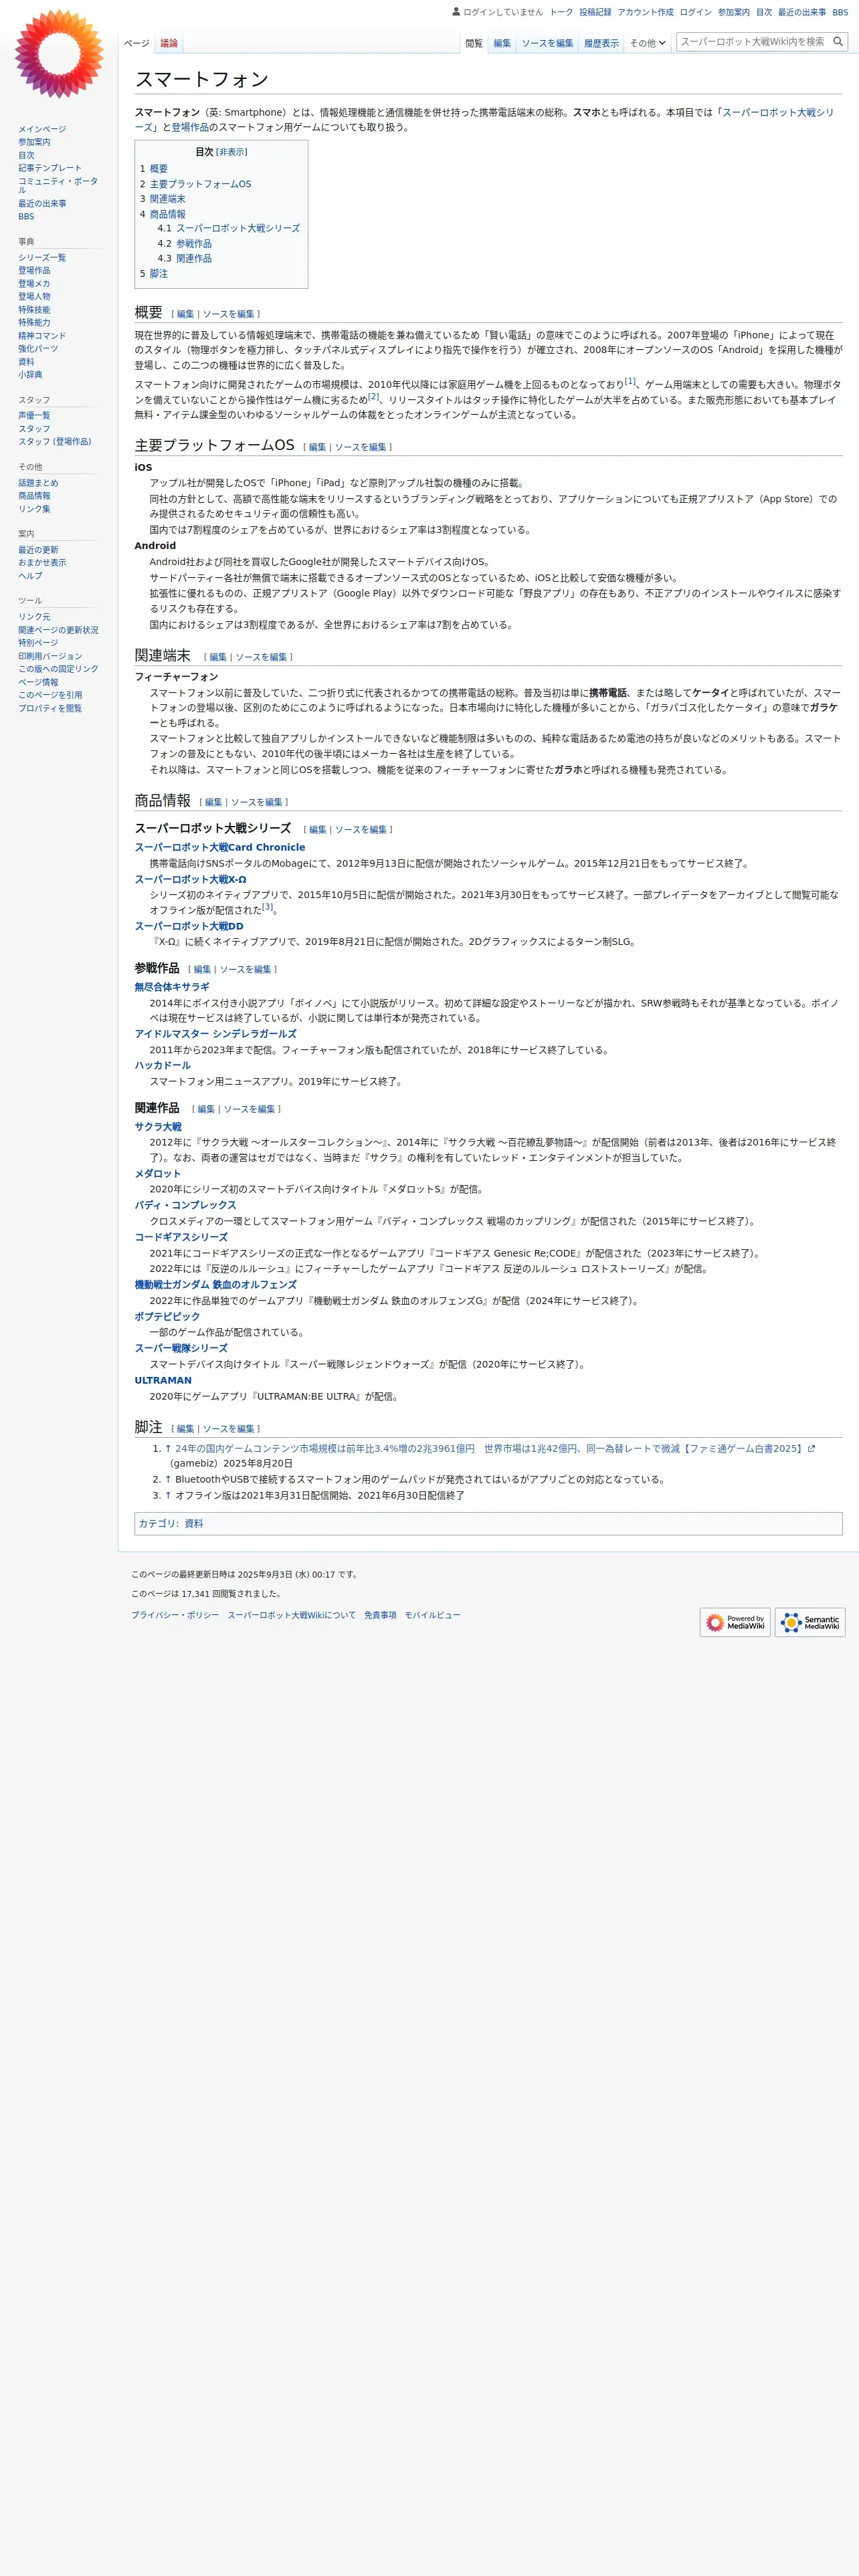Viewport: 859px width, 2576px height.
Task: Open コミュニティ・ポータル in sidebar
Action: pyautogui.click(x=58, y=185)
